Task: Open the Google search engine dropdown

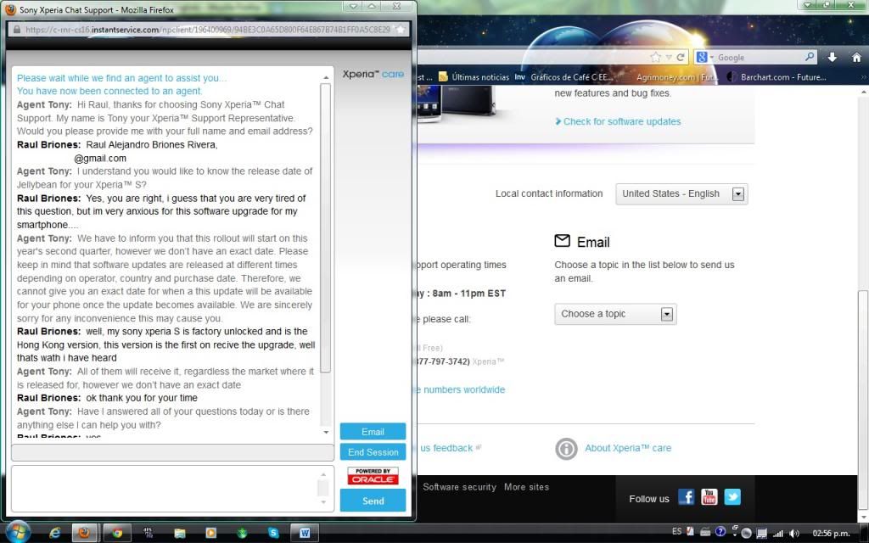Action: click(x=703, y=58)
